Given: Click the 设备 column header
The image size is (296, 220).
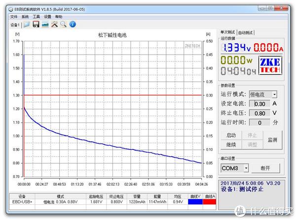Looking at the screenshot, I should click(x=22, y=196).
